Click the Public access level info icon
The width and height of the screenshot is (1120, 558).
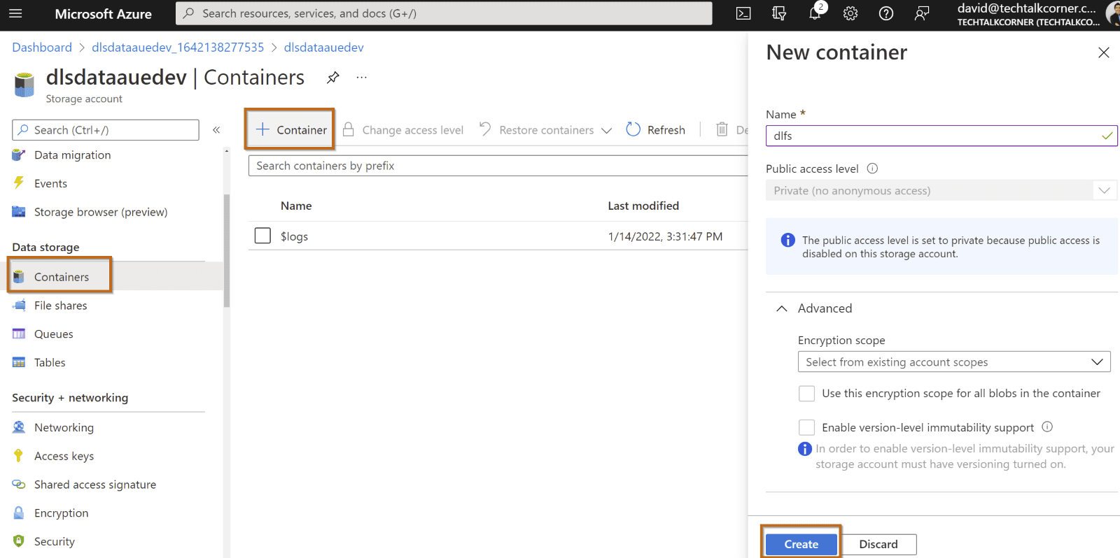[872, 169]
